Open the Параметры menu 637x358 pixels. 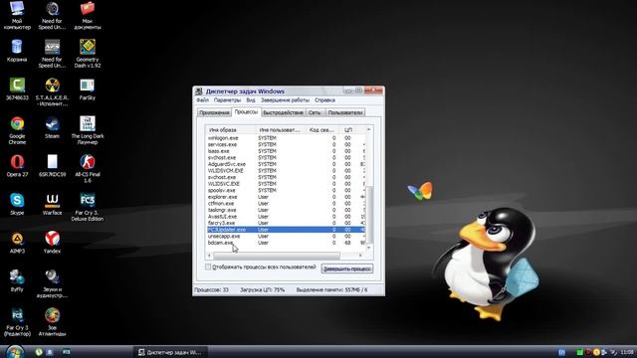click(227, 99)
